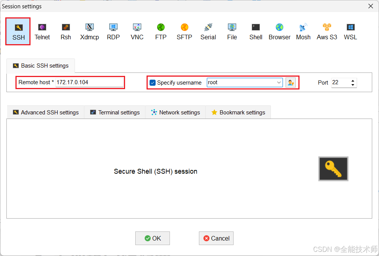
Task: Increase the Port number with up arrow
Action: pos(353,81)
